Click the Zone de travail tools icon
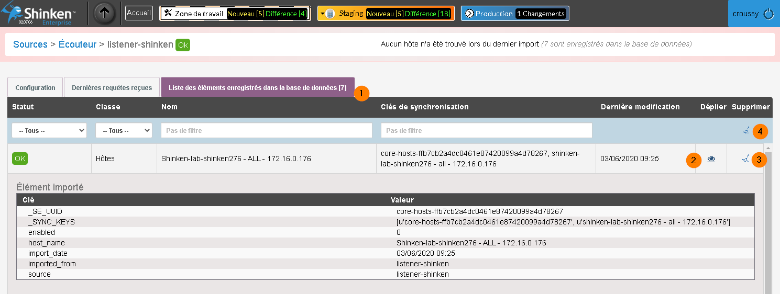This screenshot has height=294, width=780. [x=168, y=14]
